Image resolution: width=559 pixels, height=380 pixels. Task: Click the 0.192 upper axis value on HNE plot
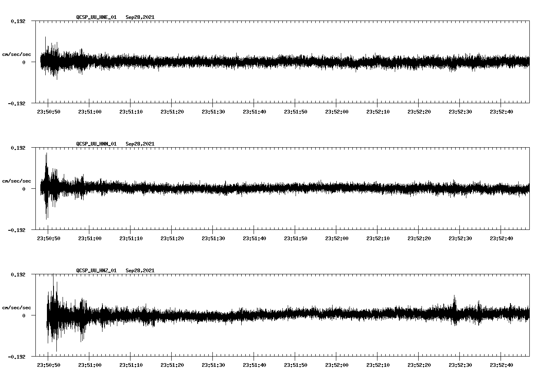[18, 21]
